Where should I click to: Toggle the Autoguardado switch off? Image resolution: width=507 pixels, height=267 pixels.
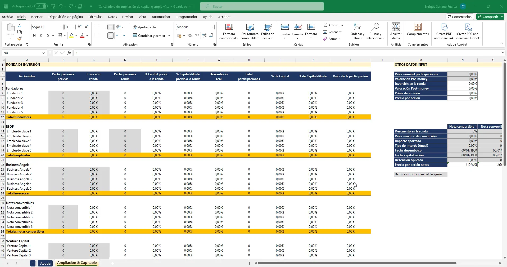[41, 6]
